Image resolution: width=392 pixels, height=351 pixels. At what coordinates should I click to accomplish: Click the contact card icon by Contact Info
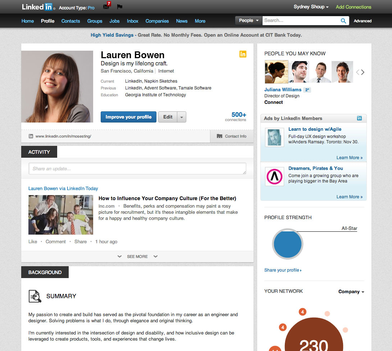(219, 136)
